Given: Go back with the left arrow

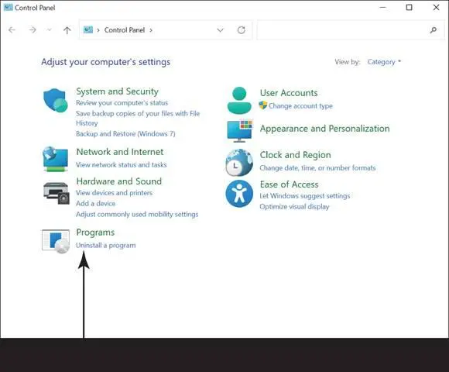Looking at the screenshot, I should coord(12,29).
